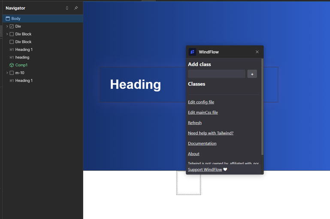Viewport: 330px width, 219px height.
Task: Pin the Navigator panel
Action: (x=76, y=8)
